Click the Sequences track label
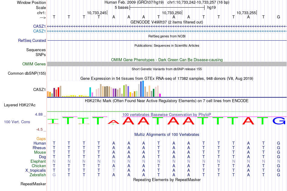The image size is (287, 191). point(36,50)
